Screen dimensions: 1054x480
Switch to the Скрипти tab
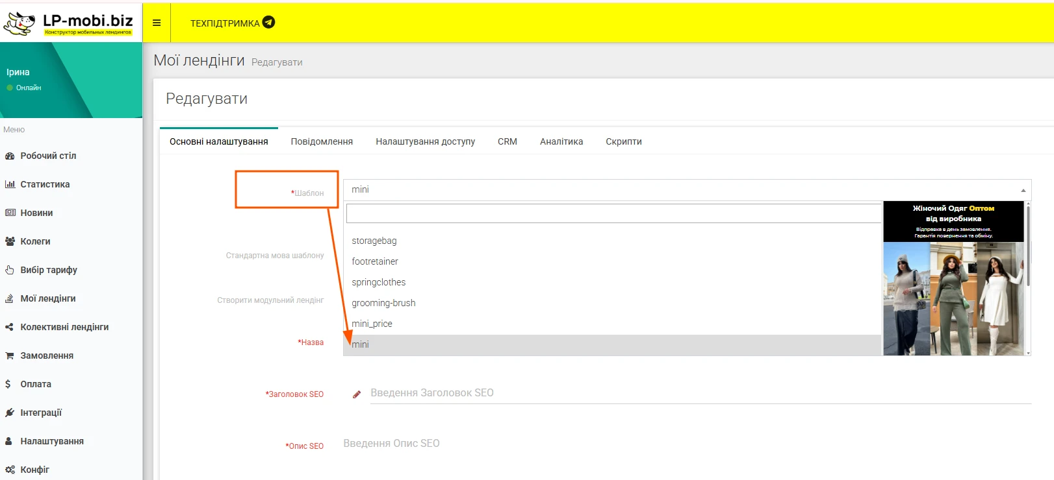[624, 141]
